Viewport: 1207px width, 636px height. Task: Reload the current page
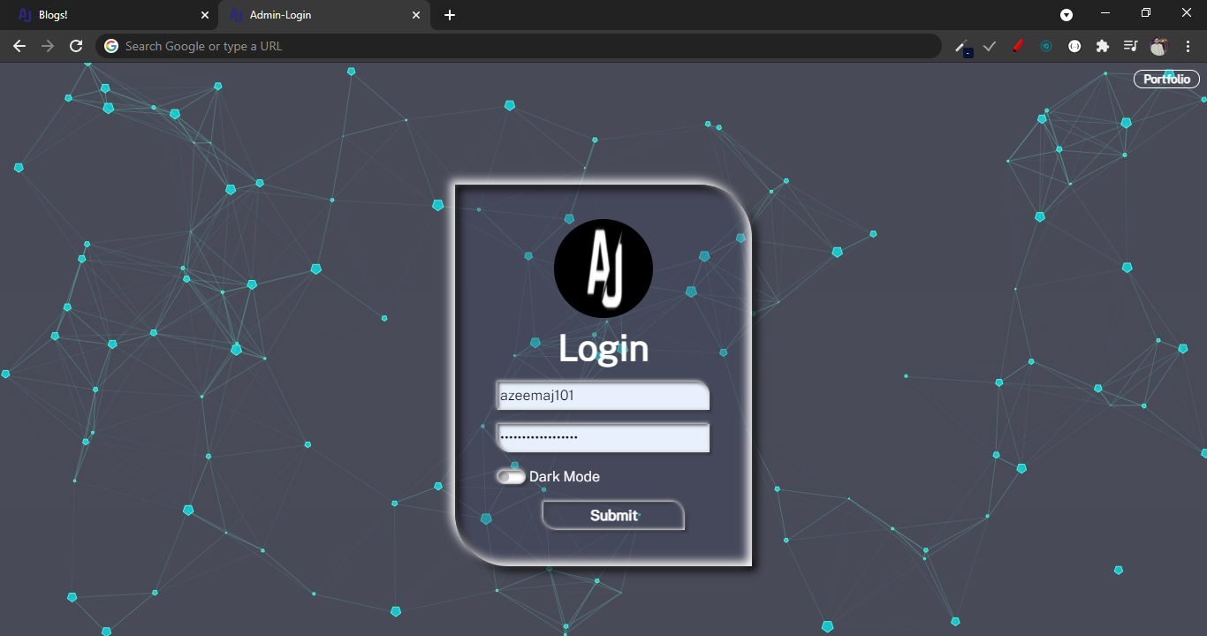click(x=76, y=46)
